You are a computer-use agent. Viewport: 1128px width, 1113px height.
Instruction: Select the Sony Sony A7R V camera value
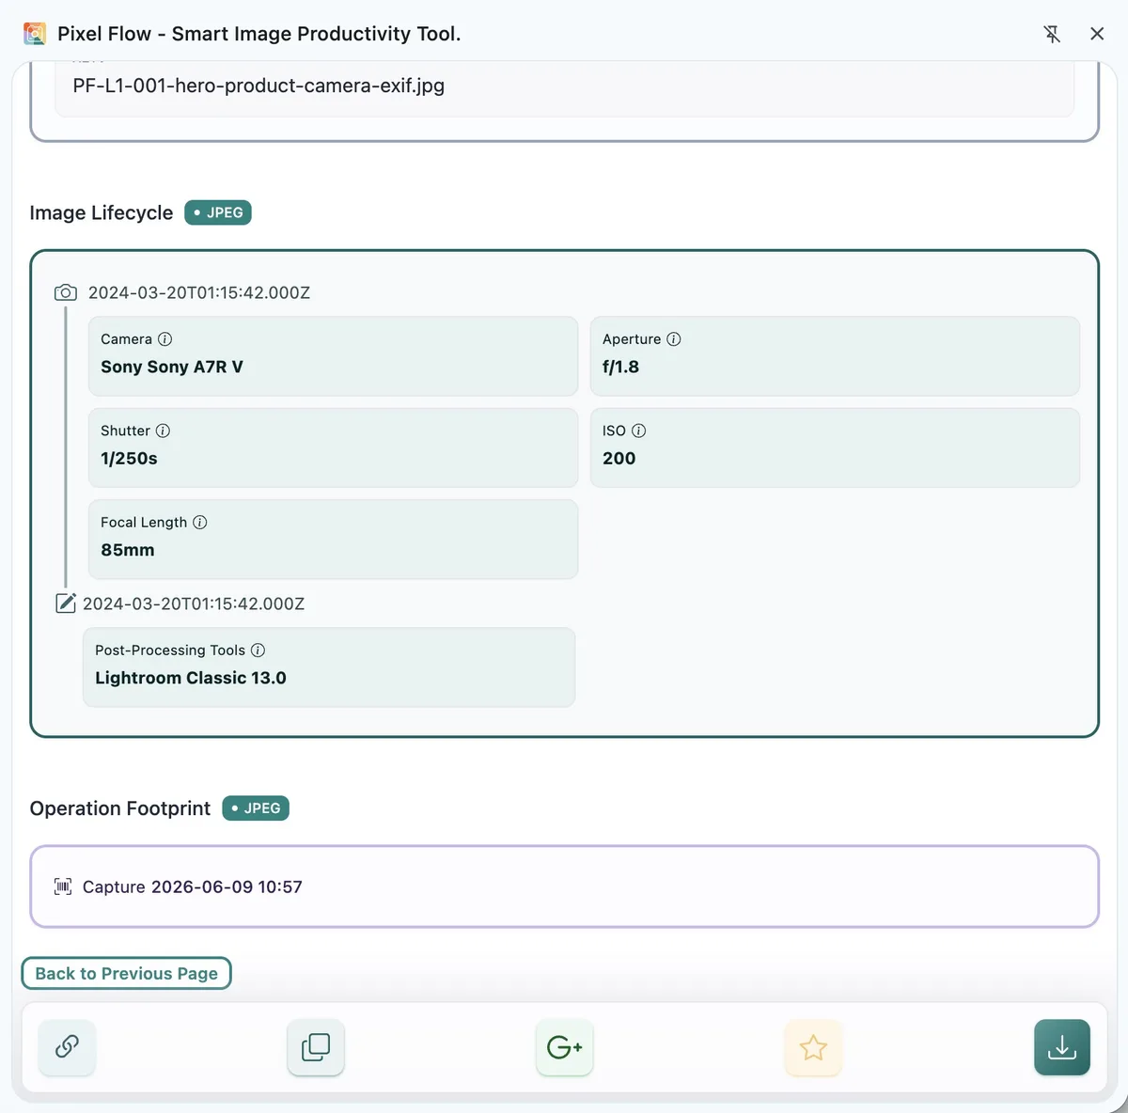(172, 368)
